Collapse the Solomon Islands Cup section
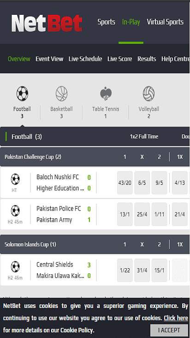 [95, 244]
